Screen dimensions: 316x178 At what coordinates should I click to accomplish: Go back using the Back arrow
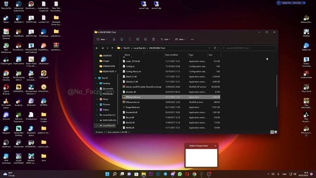click(97, 48)
